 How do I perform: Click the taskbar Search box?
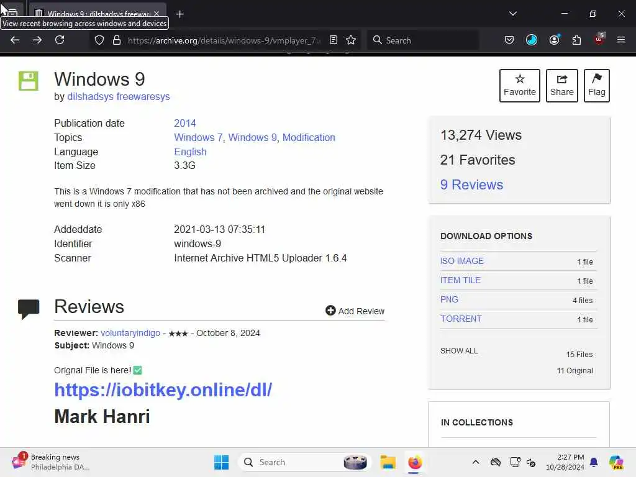(304, 462)
